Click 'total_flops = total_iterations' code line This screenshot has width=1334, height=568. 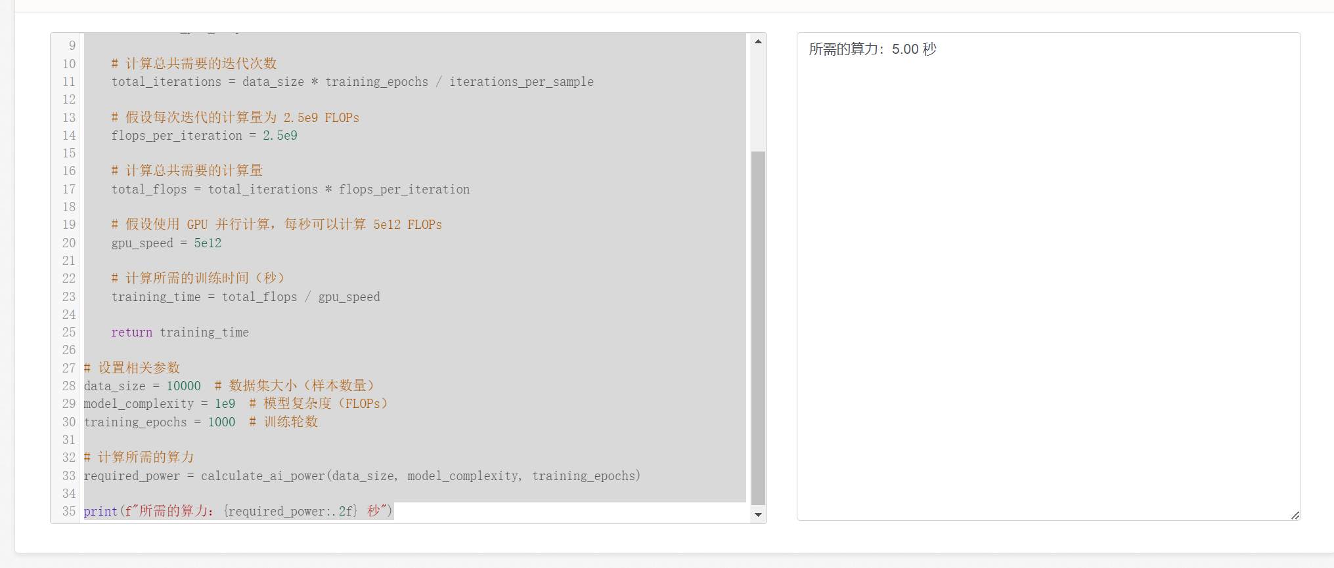290,190
